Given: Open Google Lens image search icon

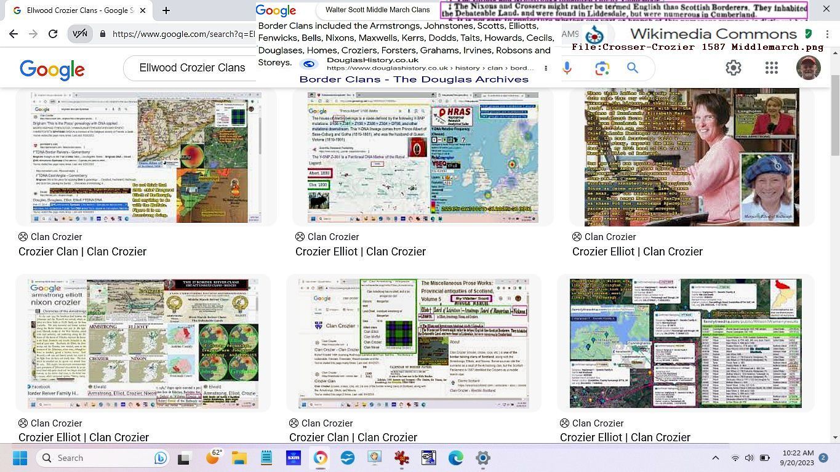Looking at the screenshot, I should click(601, 68).
